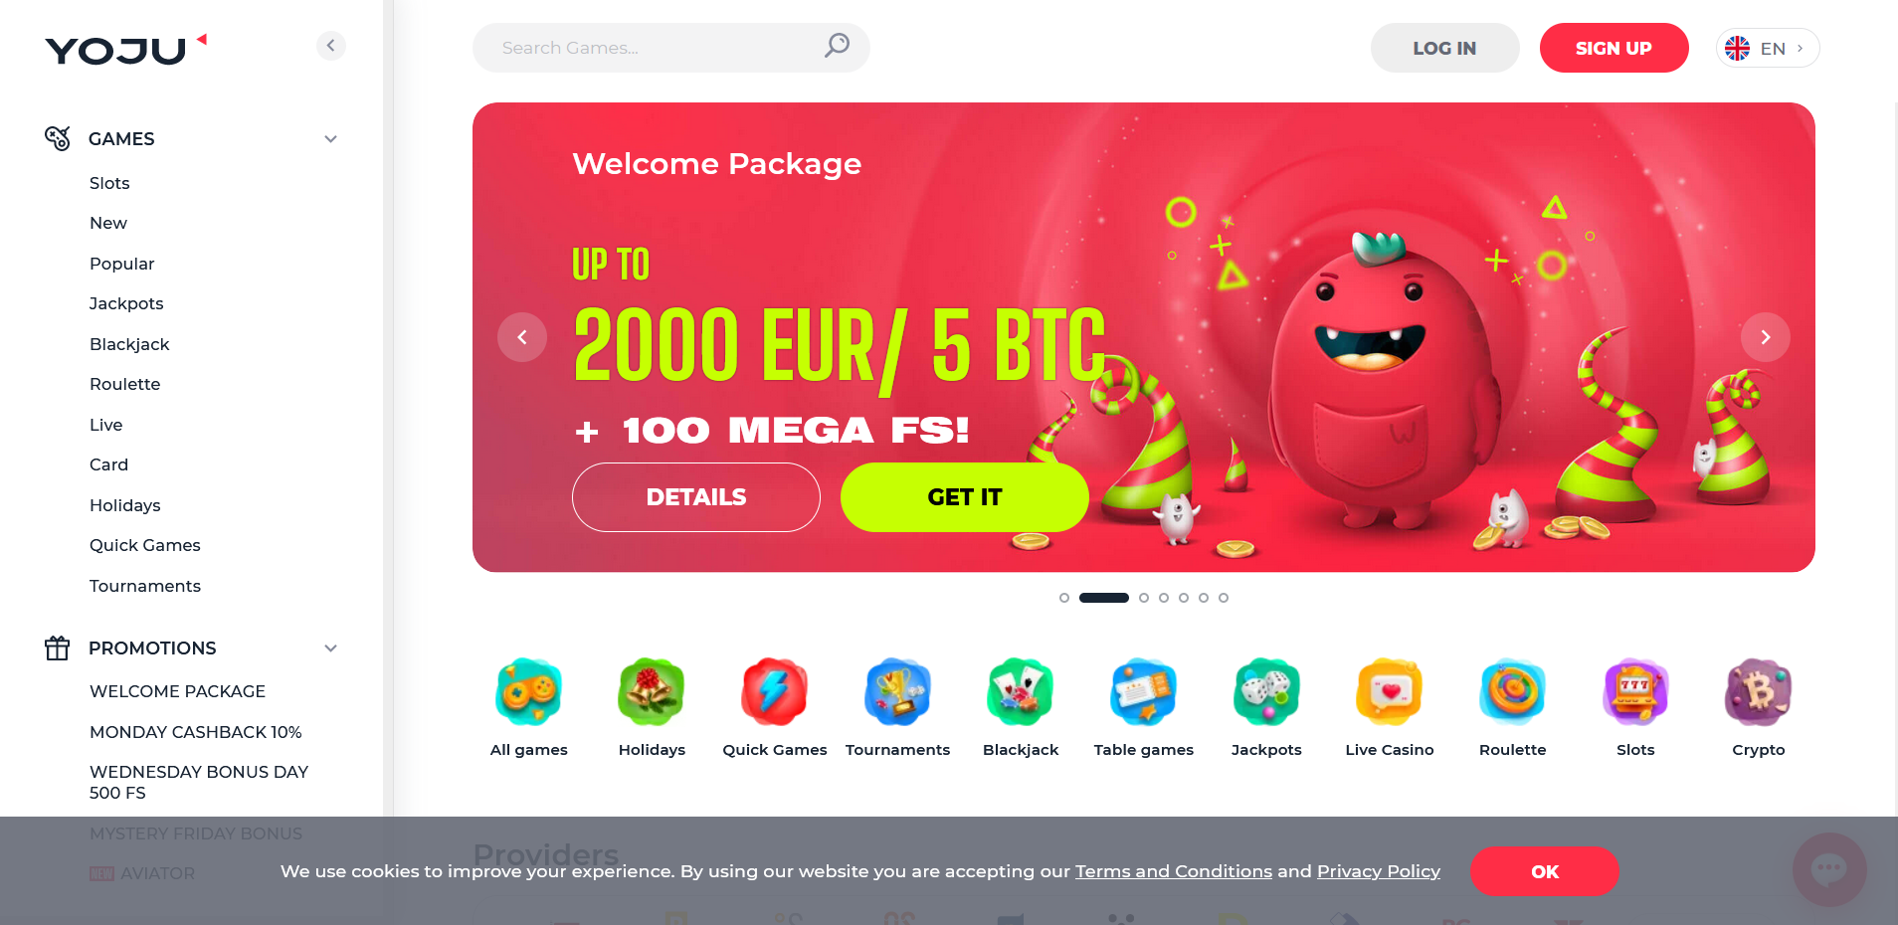This screenshot has width=1898, height=925.
Task: Click the search magnifier icon
Action: [x=837, y=46]
